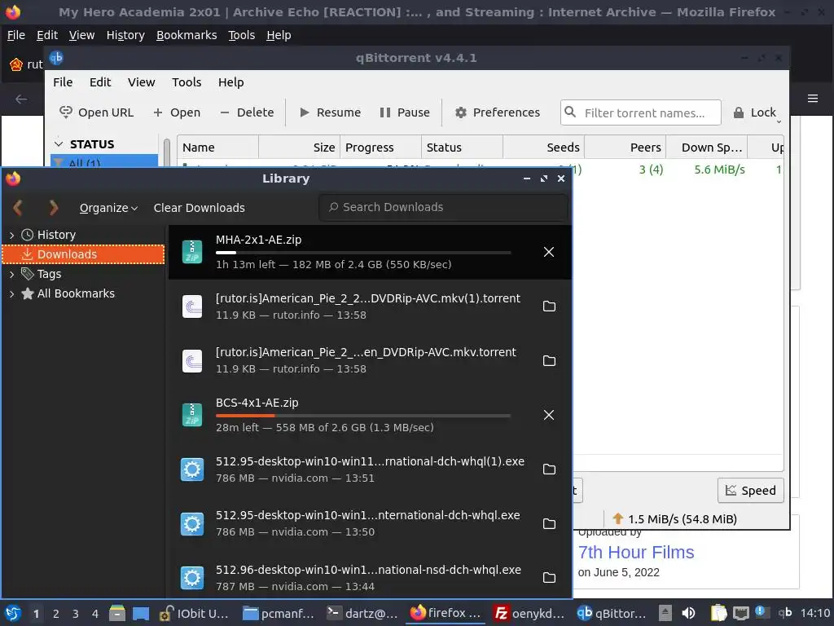This screenshot has height=626, width=834.
Task: Expand the All Bookmarks tree item
Action: point(11,293)
